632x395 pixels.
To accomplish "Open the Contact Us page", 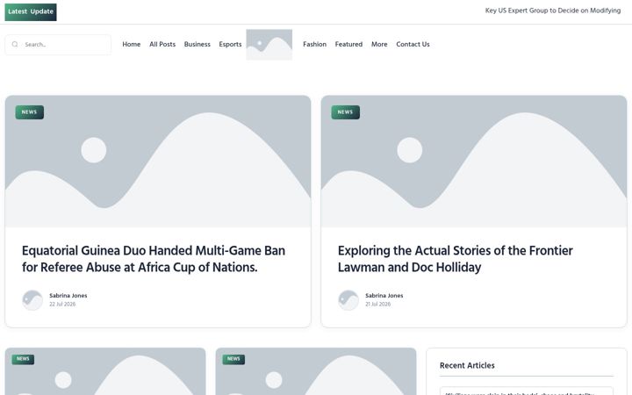I will 413,45.
